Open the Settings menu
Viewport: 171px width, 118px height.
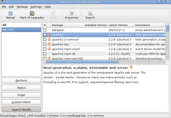point(36,7)
